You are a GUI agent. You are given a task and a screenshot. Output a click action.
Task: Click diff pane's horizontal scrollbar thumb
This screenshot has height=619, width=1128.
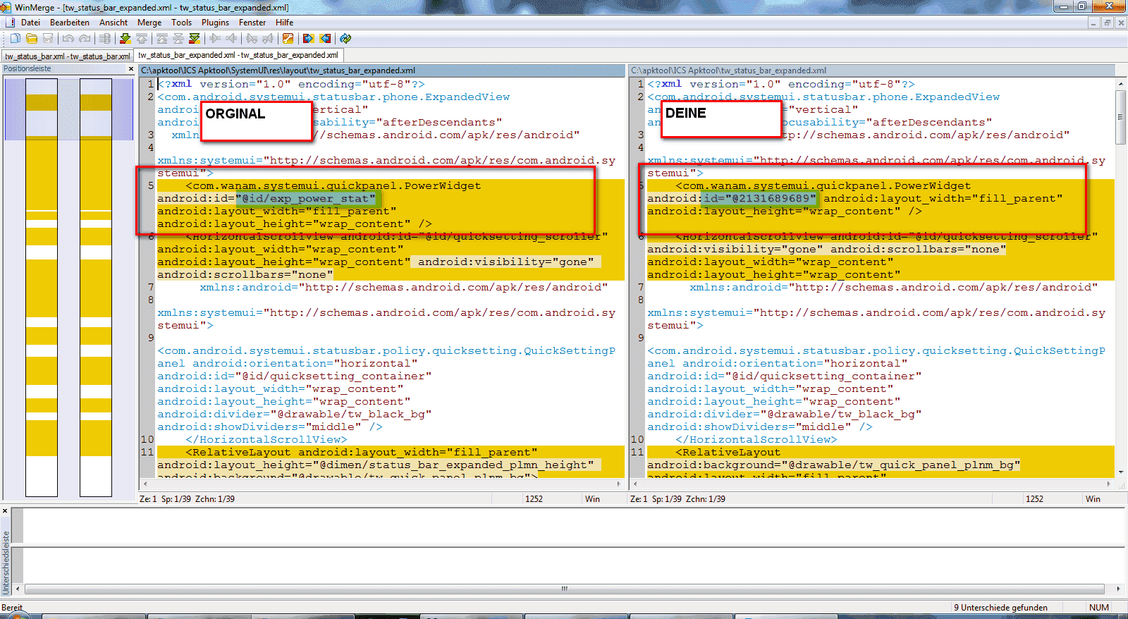coord(564,589)
